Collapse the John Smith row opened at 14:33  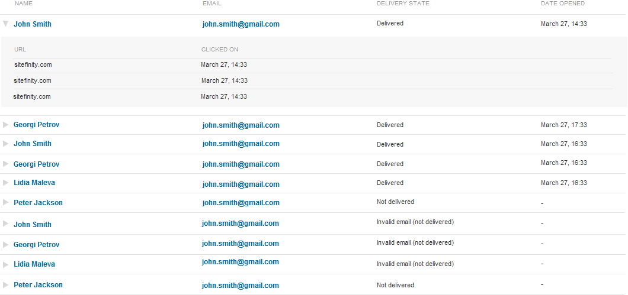pyautogui.click(x=5, y=24)
